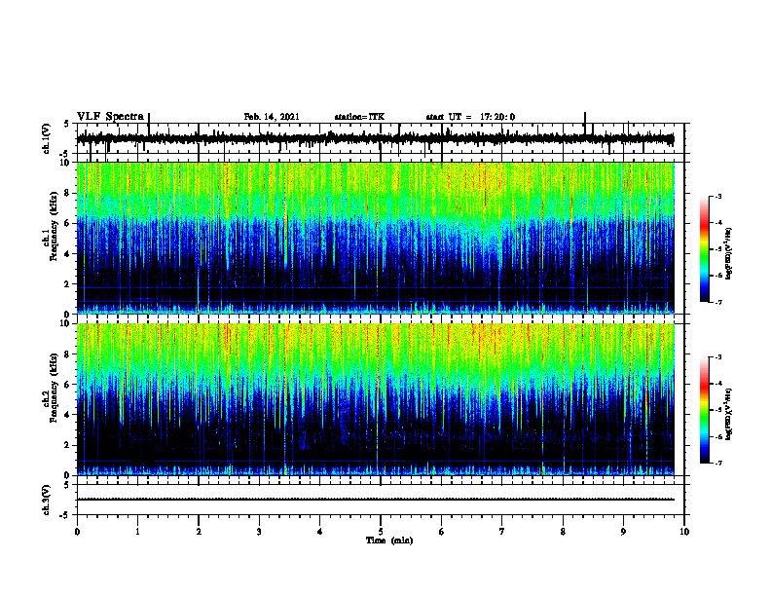The image size is (771, 596).
Task: Click the 'start UT = 17:20:0' header text
Action: (470, 117)
